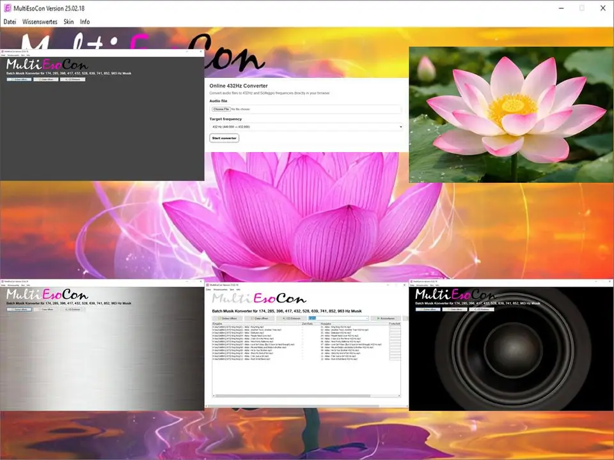Viewport: 614px width, 460px height.
Task: Open the Wissenswertes menu
Action: (x=40, y=21)
